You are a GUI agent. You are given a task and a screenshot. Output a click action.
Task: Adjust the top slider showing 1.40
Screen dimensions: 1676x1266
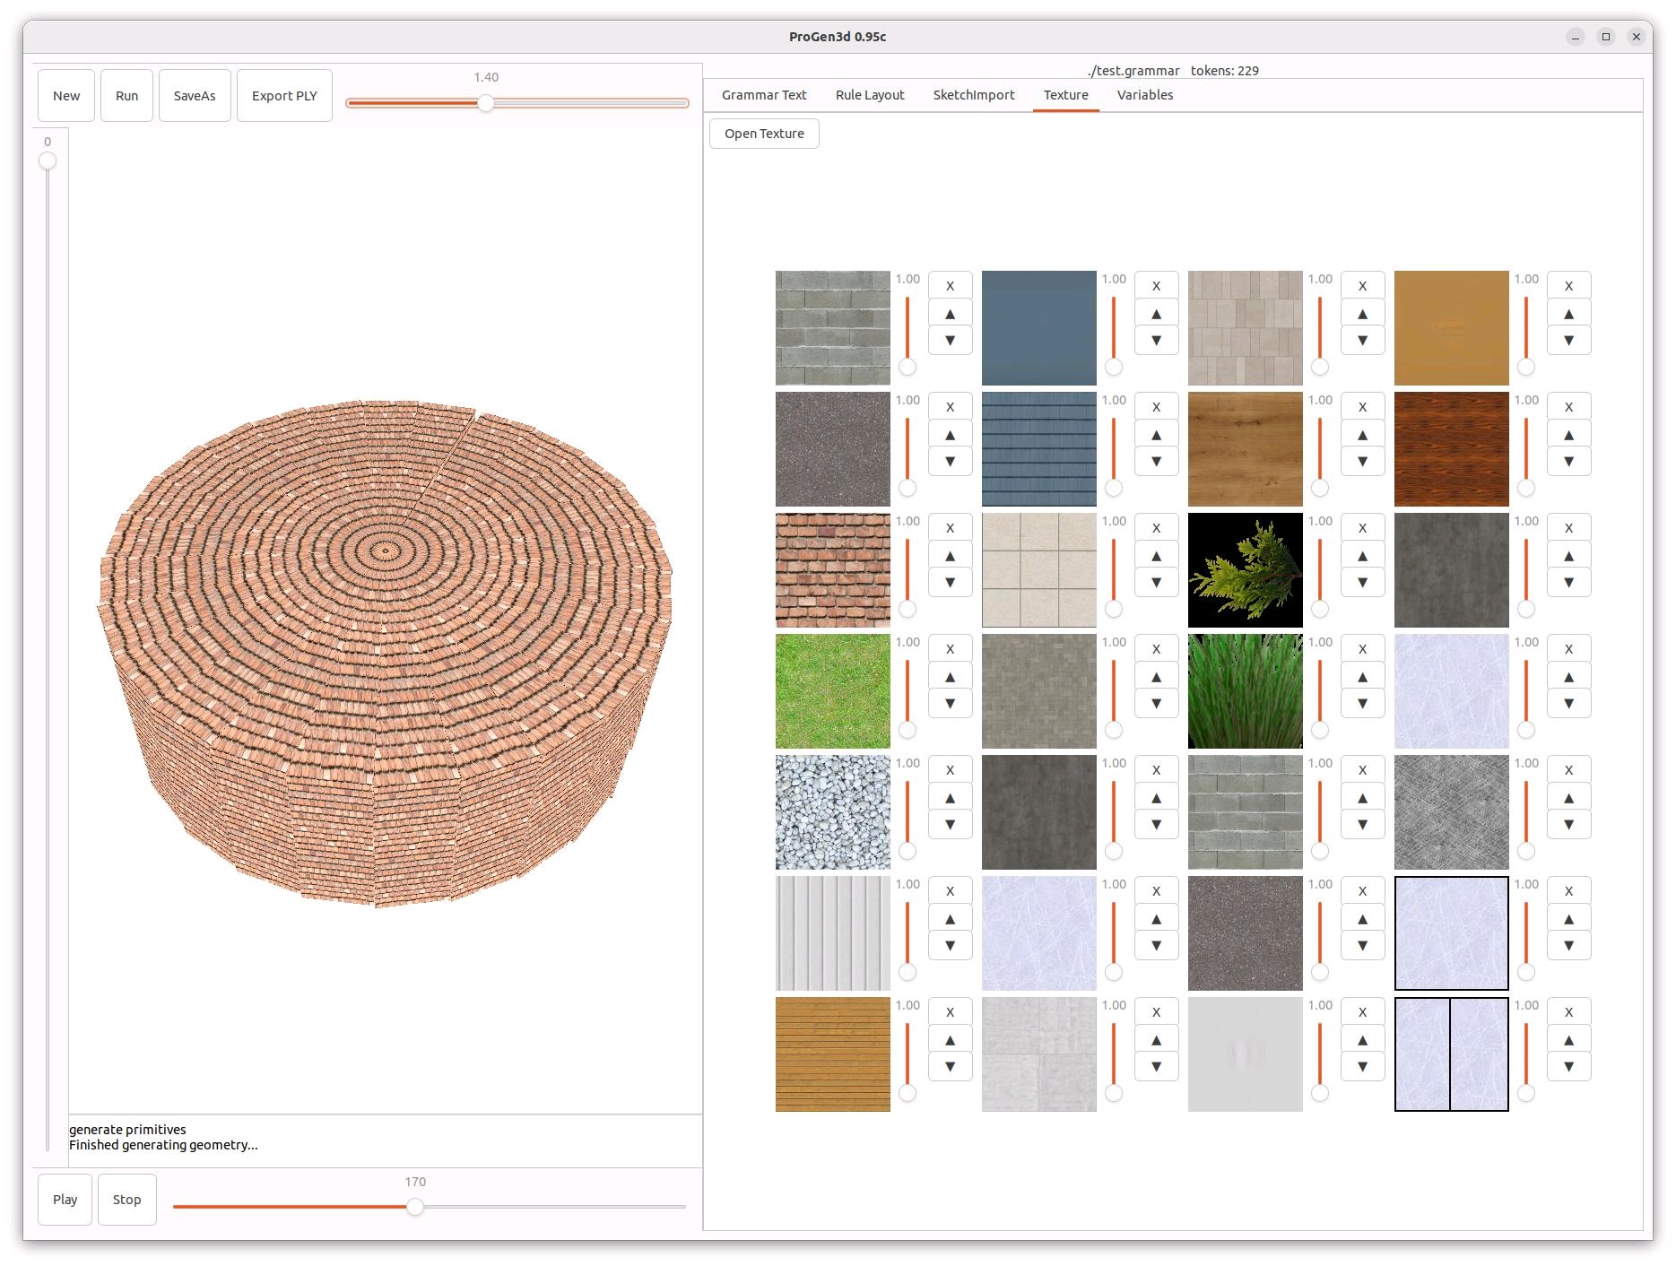tap(485, 103)
